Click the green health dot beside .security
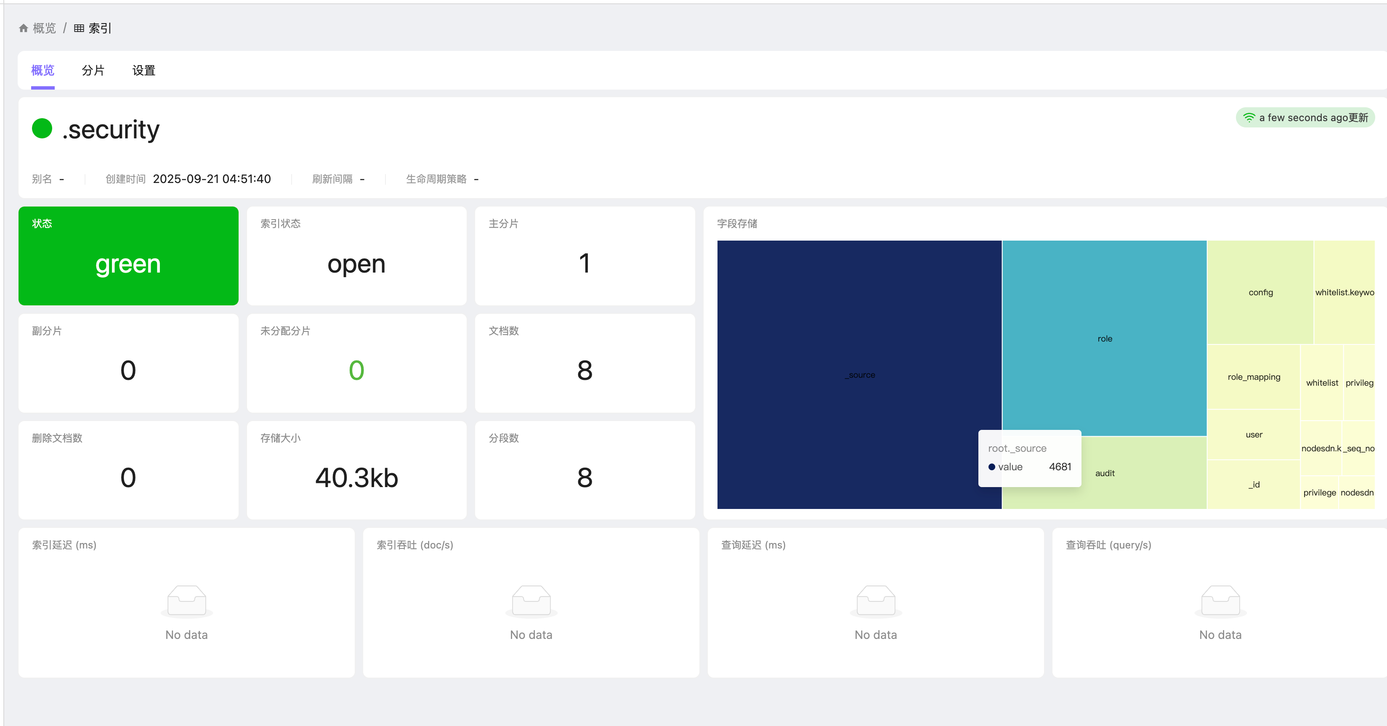The image size is (1387, 726). pos(42,129)
